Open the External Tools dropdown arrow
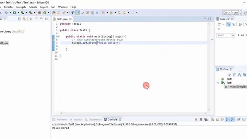 tap(35, 13)
